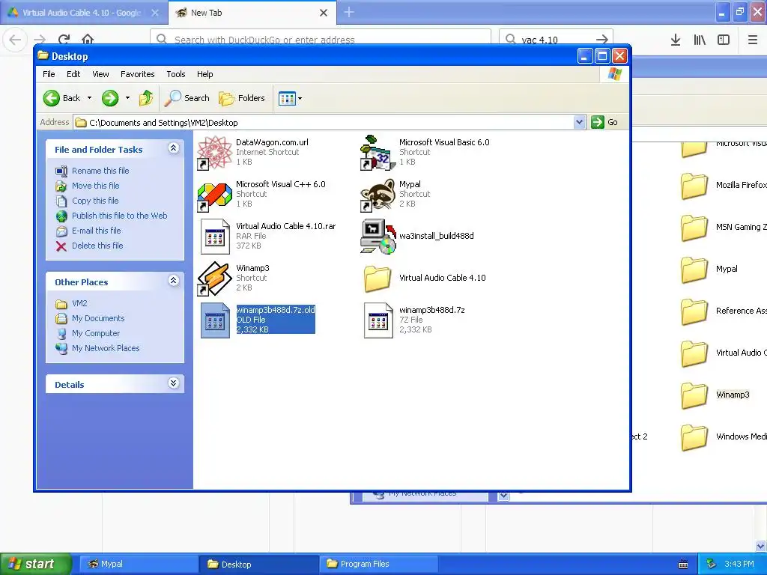Select Virtual Audio Cable 4.10 folder icon

point(378,279)
